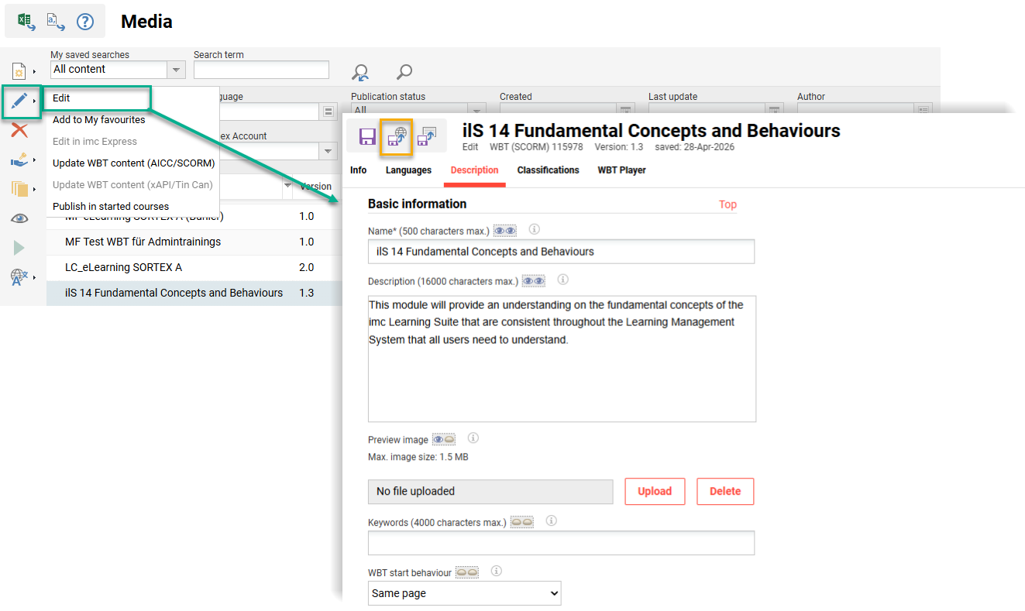Select Publish in started courses menu entry
The height and width of the screenshot is (611, 1025).
tap(110, 206)
